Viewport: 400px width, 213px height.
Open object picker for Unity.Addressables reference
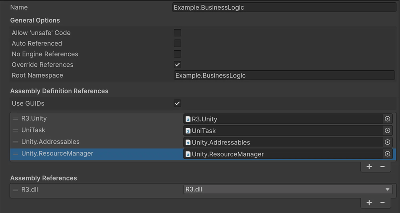coord(387,142)
